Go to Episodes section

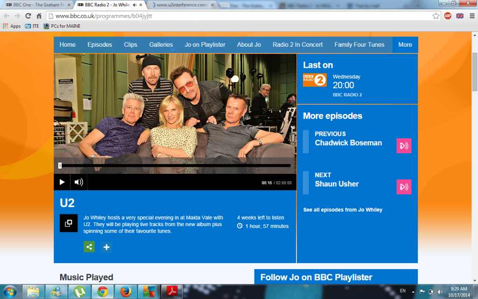(x=100, y=44)
